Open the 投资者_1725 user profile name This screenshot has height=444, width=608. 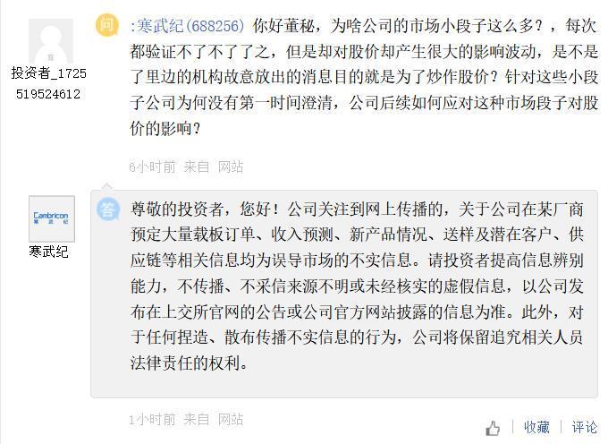tap(48, 73)
